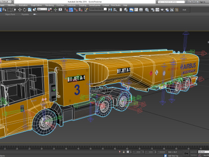Click the Auto Key button
Image resolution: width=209 pixels, height=157 pixels.
tap(193, 152)
